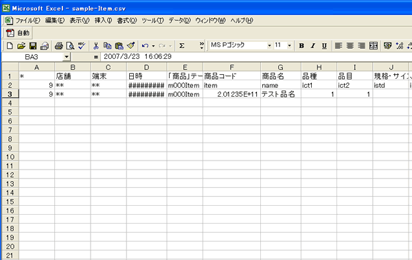412x260 pixels.
Task: Click the Increase Decimal icon
Action: click(x=400, y=46)
